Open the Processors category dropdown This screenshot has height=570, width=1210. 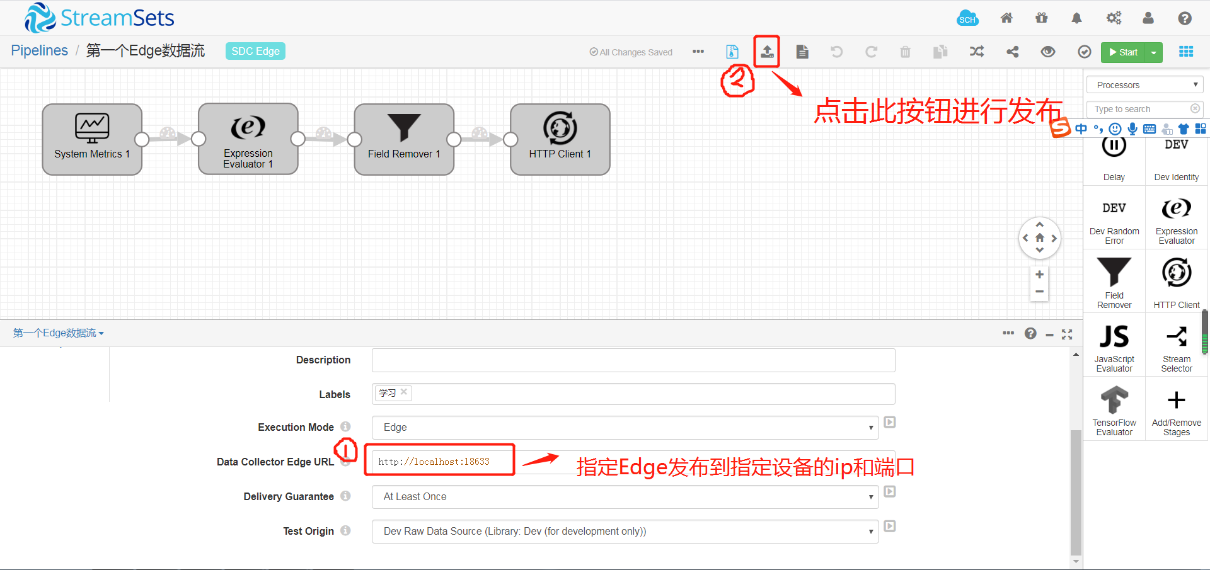[1144, 84]
